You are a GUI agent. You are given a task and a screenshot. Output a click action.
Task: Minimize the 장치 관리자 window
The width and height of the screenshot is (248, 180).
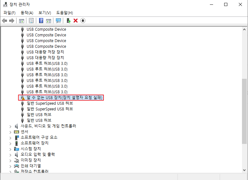click(x=211, y=4)
